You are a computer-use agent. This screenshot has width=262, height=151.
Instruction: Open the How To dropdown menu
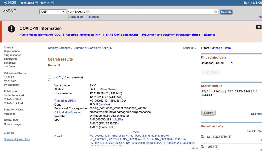coord(47,3)
